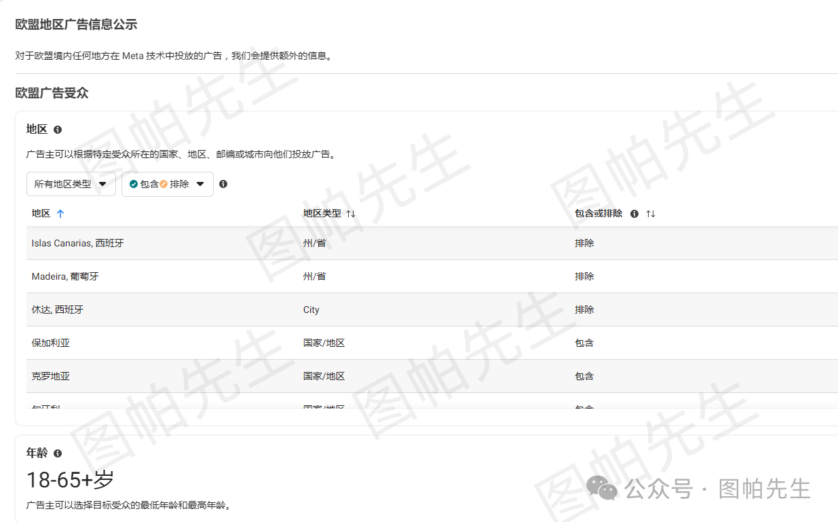
Task: Open the 所有地区类型 dropdown
Action: [x=71, y=184]
